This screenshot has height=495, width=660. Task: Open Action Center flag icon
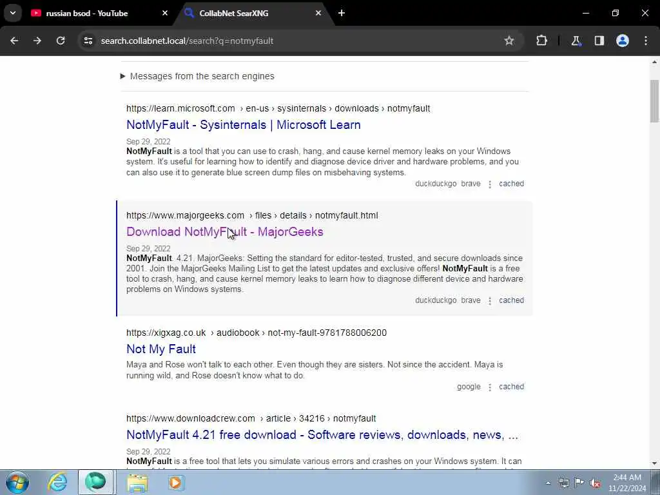pos(579,483)
